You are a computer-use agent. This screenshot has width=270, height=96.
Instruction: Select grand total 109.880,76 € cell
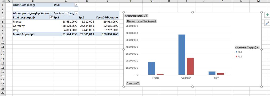point(108,34)
